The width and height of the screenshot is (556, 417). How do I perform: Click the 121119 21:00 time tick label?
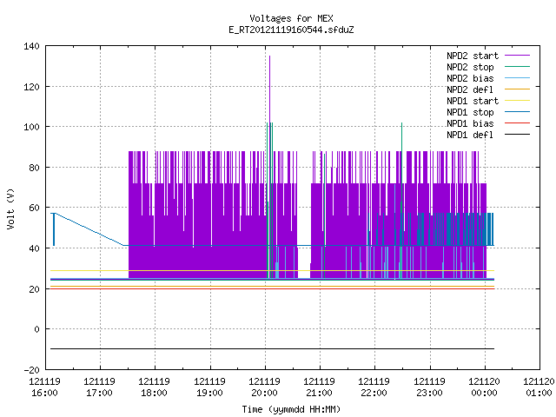click(x=319, y=387)
